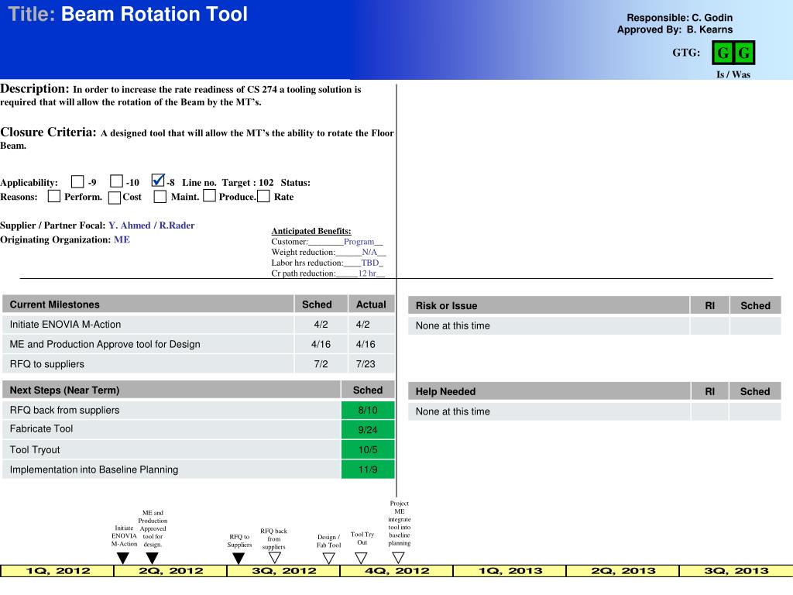The image size is (793, 595).
Task: Click supplier focal 'Y. Ahmed / R.Rader'
Action: [151, 225]
